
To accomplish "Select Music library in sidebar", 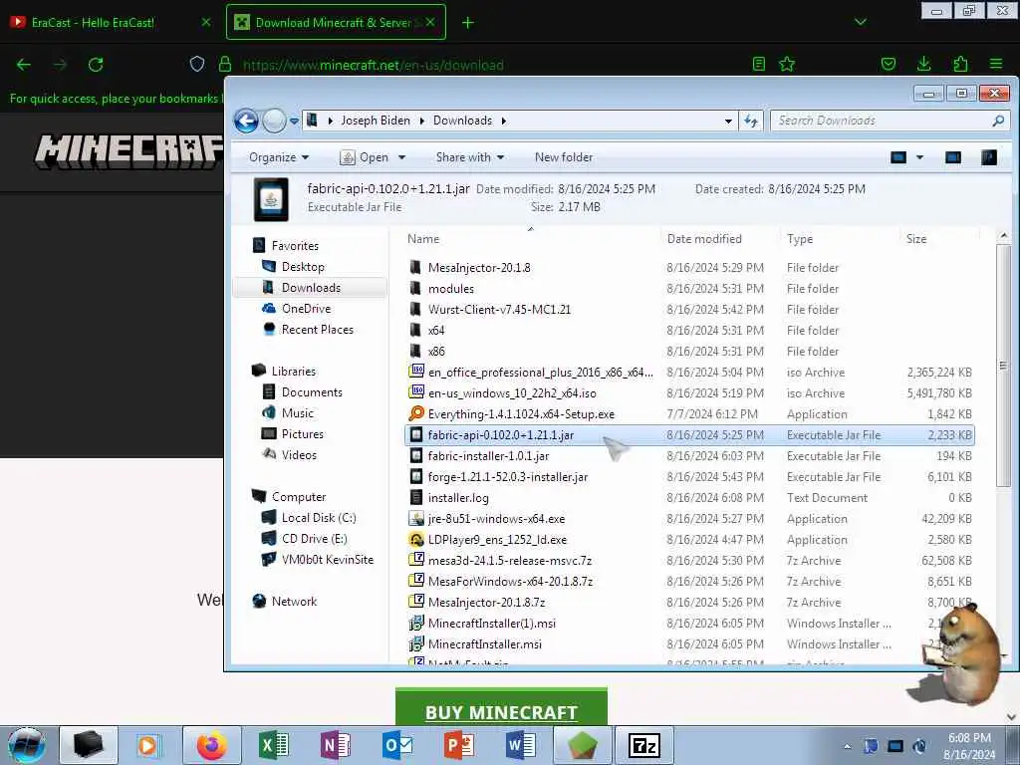I will [x=297, y=413].
